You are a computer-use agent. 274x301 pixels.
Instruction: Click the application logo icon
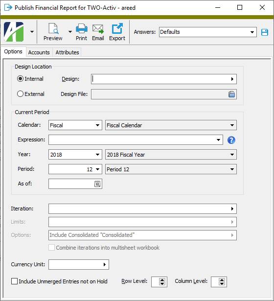point(14,32)
